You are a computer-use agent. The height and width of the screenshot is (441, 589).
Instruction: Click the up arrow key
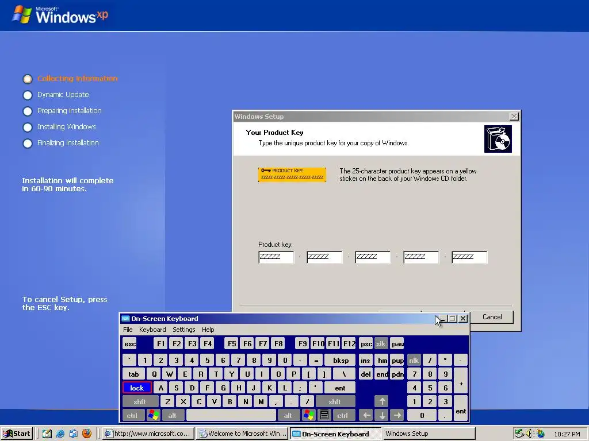(x=382, y=401)
